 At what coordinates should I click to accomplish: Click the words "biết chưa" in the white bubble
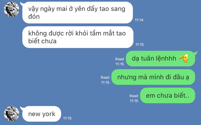[x=42, y=41]
